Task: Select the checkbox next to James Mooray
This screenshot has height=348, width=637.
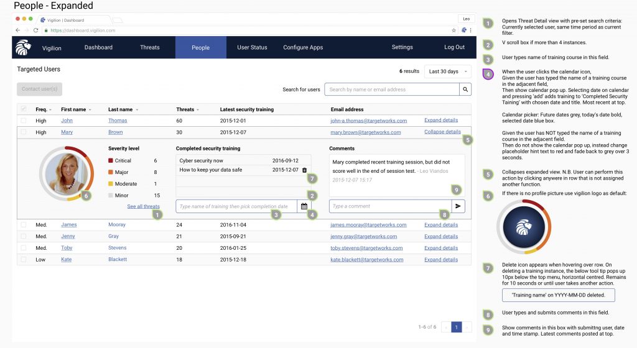Action: pos(24,225)
